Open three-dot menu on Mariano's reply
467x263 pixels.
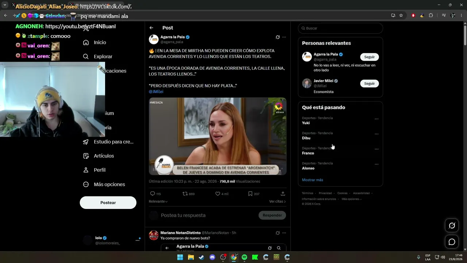pos(284,233)
